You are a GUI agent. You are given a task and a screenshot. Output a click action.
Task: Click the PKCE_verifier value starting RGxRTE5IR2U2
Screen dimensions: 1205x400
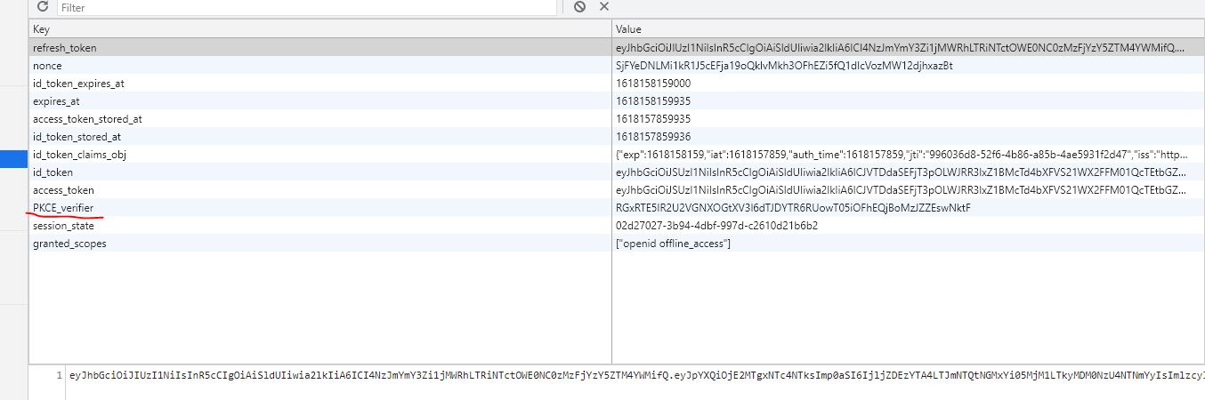792,208
